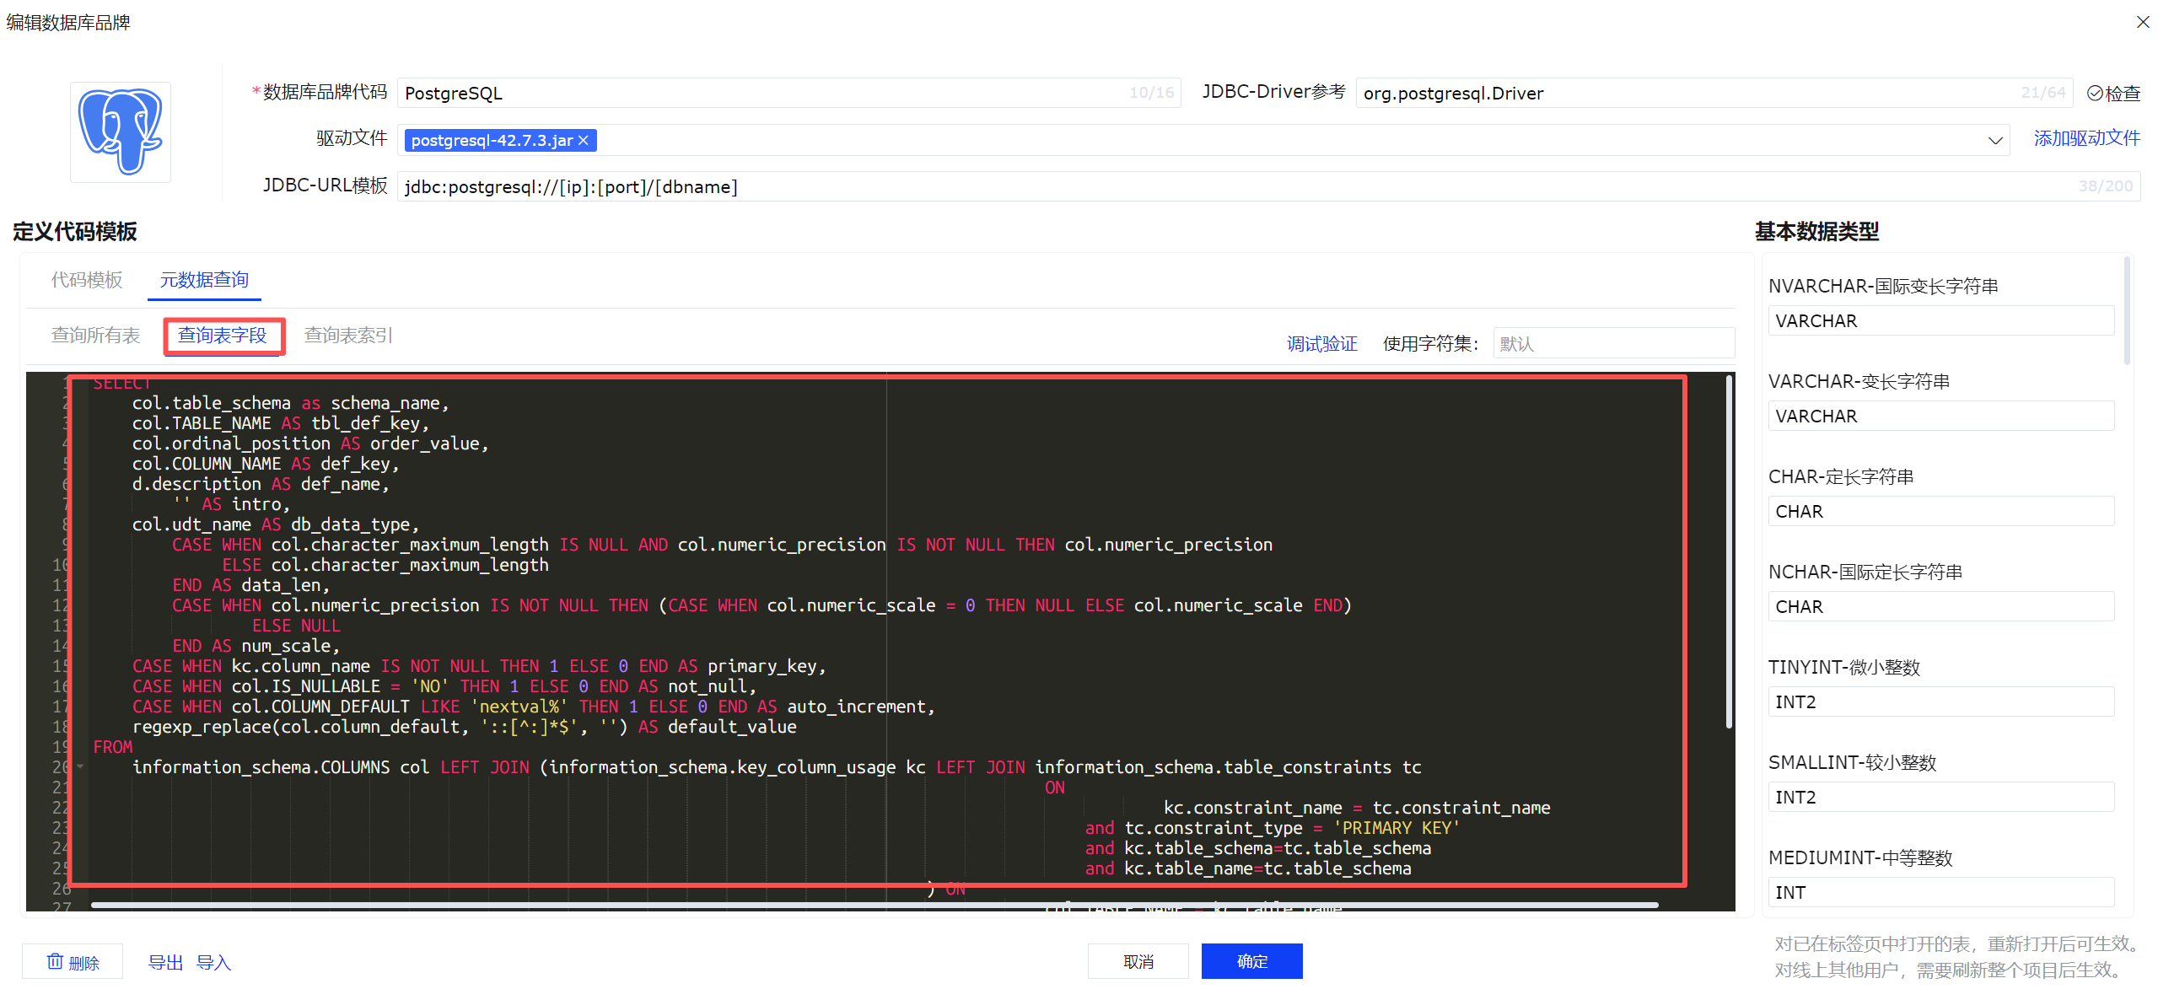2158x989 pixels.
Task: Switch to the 代码模板 tab
Action: (87, 280)
